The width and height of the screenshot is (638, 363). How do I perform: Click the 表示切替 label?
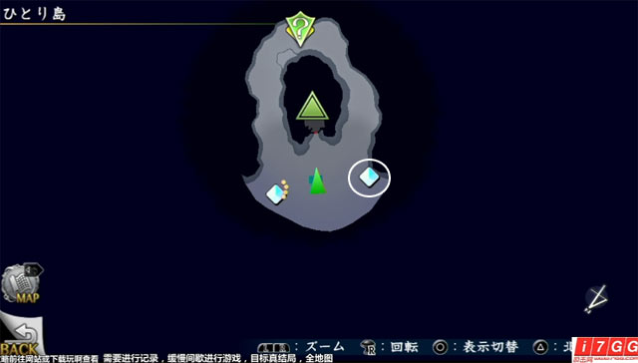tap(490, 347)
